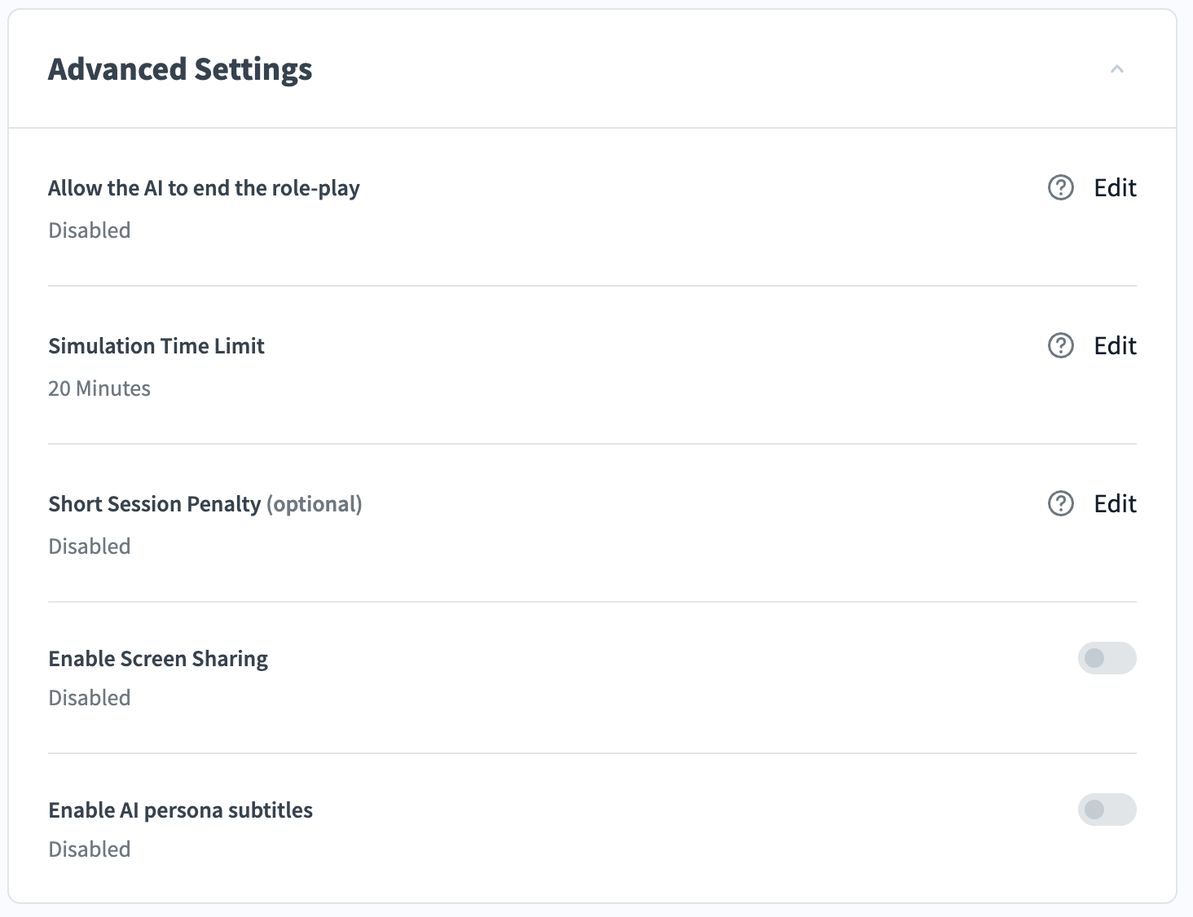Click the '20 Minutes' time limit value
Image resolution: width=1193 pixels, height=917 pixels.
(99, 388)
